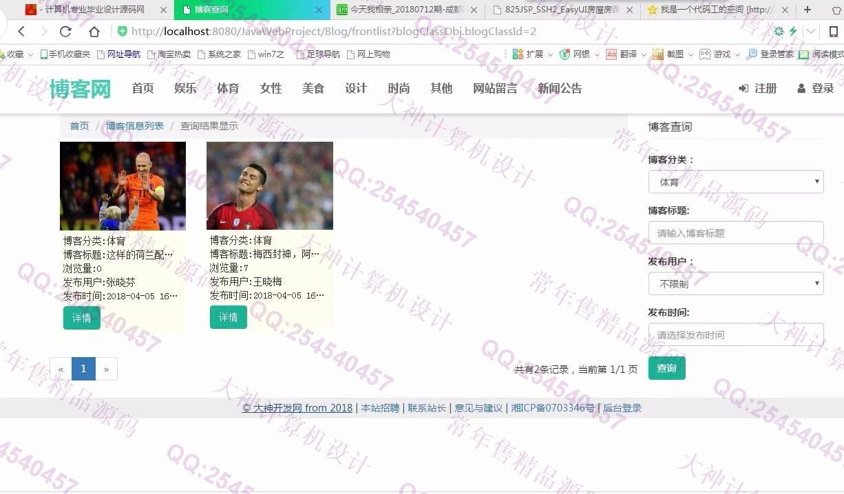
Task: Open the 设计 navigation menu item
Action: click(x=356, y=89)
